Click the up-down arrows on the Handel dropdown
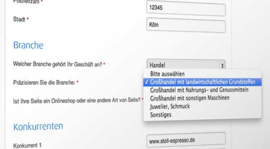This screenshot has height=149, width=270. click(222, 65)
